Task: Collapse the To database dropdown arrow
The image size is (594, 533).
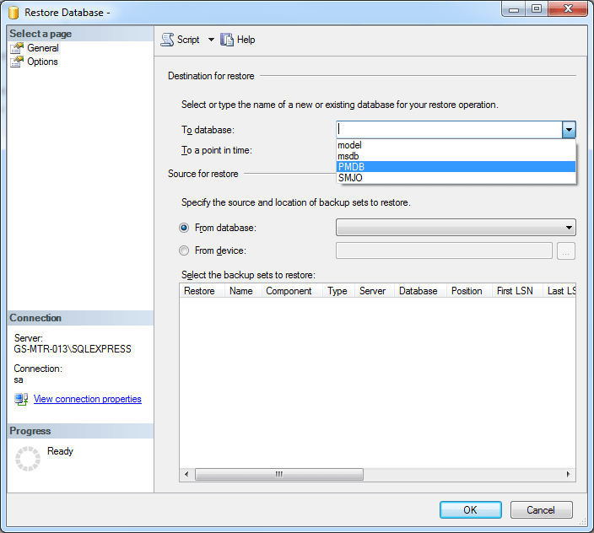Action: click(569, 130)
